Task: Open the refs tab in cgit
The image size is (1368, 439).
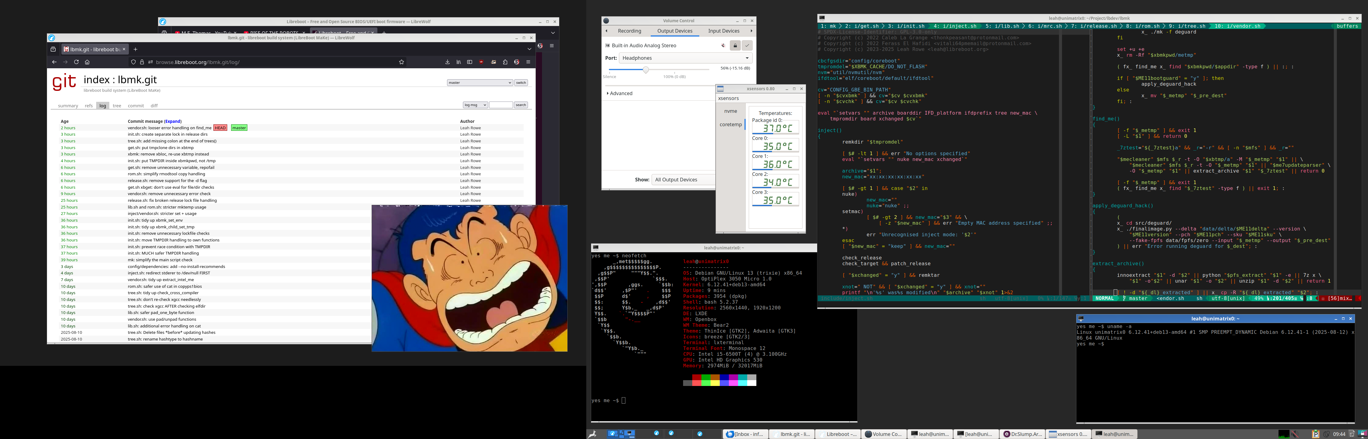Action: [x=89, y=105]
